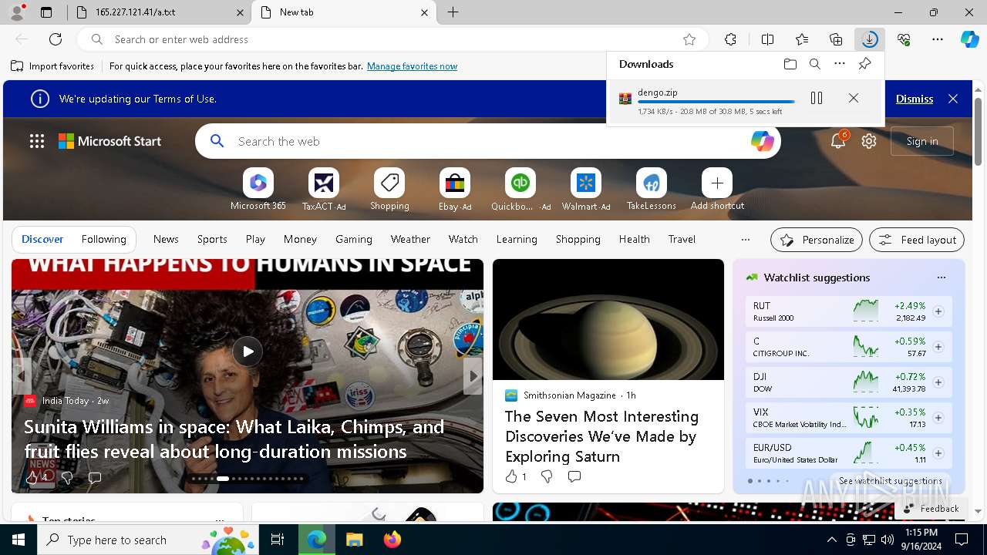Close the Terms of Use banner with X

pos(953,99)
